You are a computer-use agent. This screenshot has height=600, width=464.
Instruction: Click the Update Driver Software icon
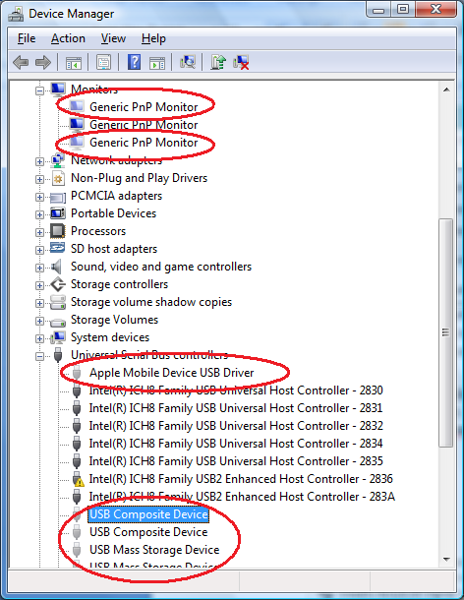pos(218,62)
